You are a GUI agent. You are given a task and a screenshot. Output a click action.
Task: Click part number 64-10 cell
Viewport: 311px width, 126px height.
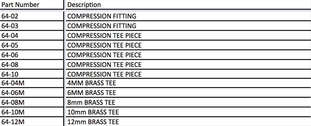[10, 74]
